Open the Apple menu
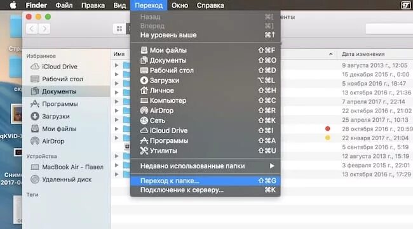Screen dimensions: 413x229 tap(13, 5)
